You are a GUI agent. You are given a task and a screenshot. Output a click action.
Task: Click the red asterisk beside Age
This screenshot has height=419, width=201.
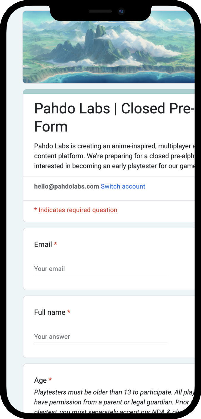pyautogui.click(x=50, y=380)
